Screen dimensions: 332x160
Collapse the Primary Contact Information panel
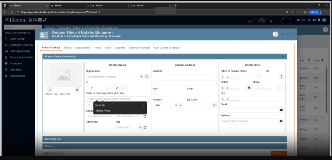click(283, 57)
